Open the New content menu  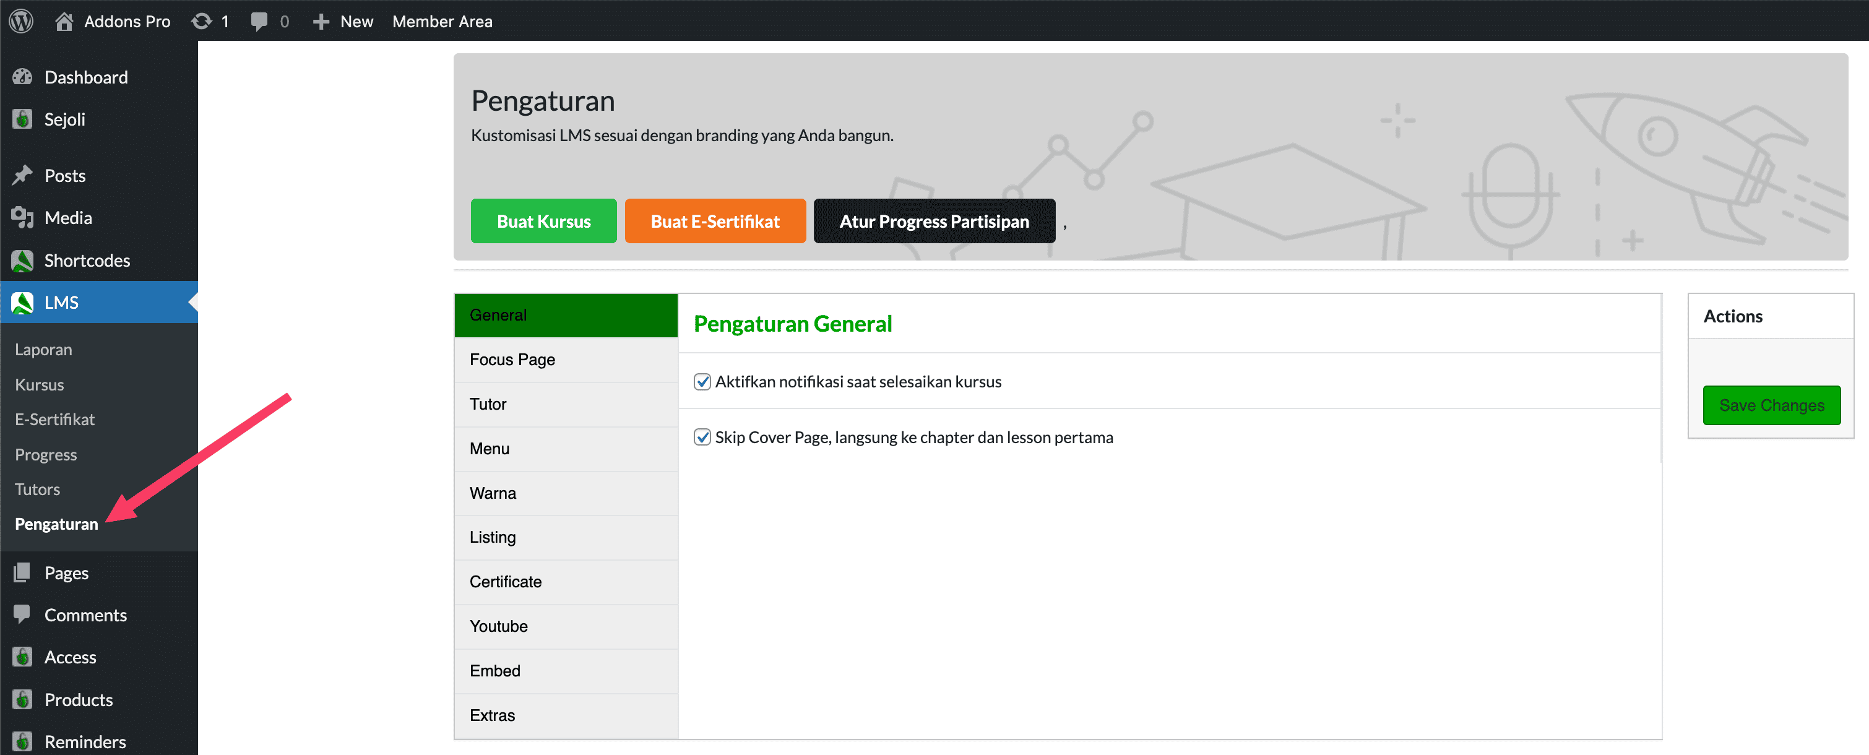tap(343, 21)
